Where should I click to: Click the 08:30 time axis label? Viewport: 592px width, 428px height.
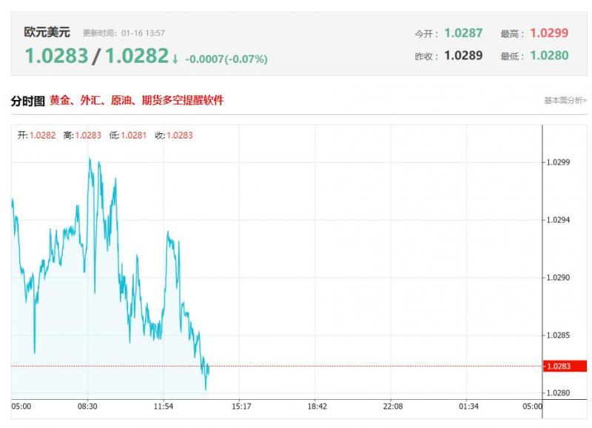[87, 407]
